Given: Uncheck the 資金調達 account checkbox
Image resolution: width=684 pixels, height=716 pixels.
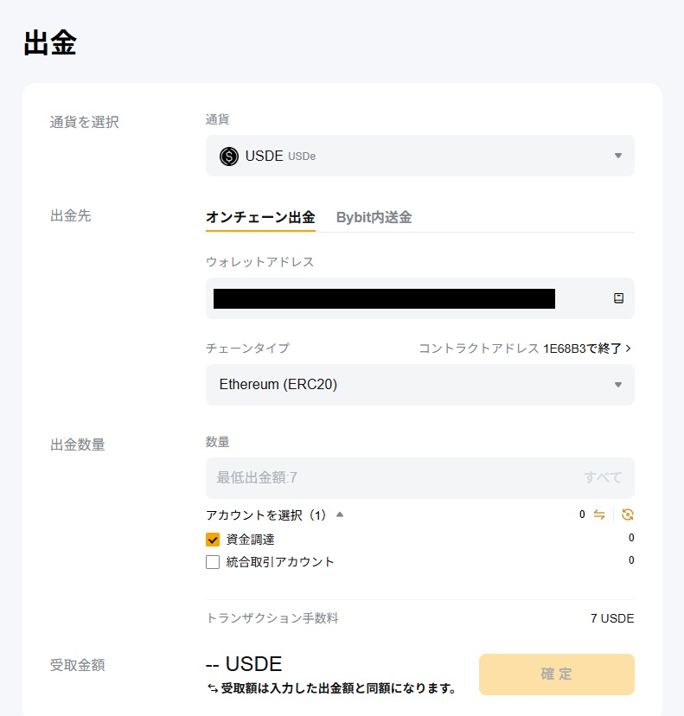Looking at the screenshot, I should tap(213, 540).
